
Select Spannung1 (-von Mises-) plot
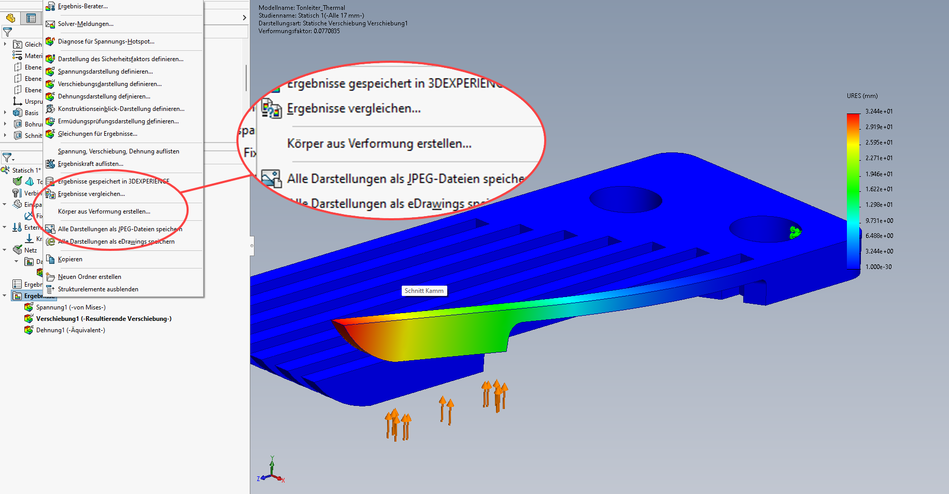coord(70,307)
